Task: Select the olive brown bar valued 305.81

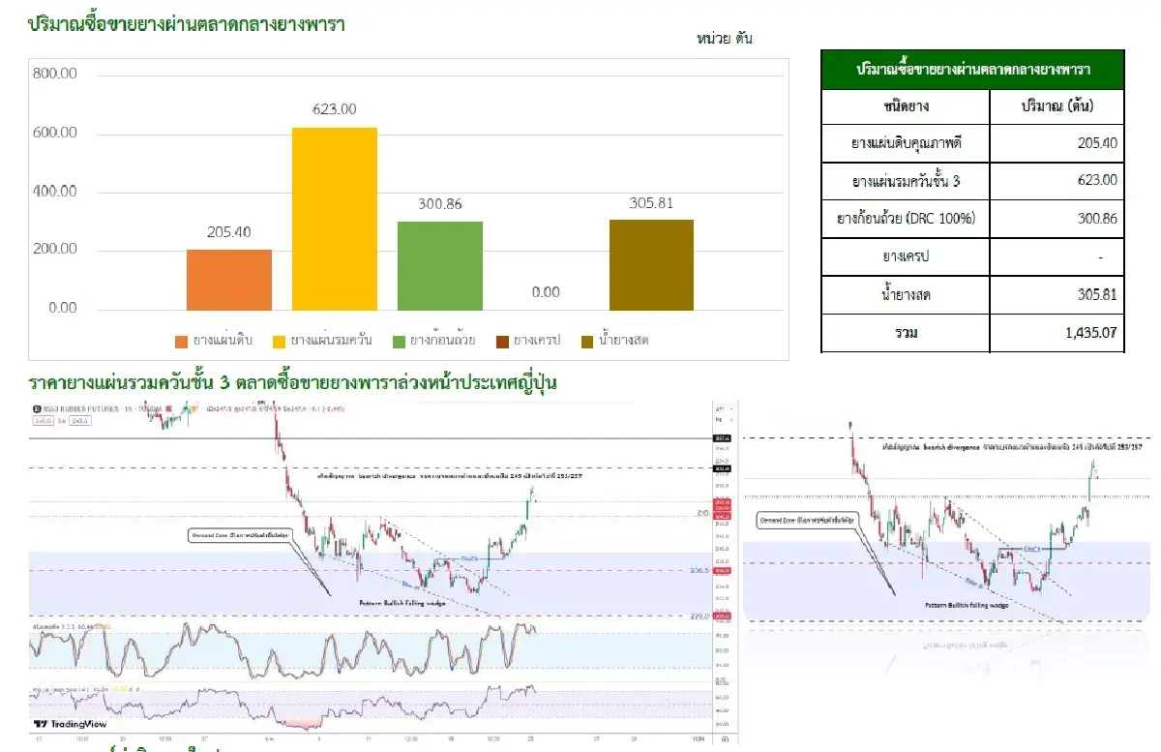Action: [x=651, y=265]
